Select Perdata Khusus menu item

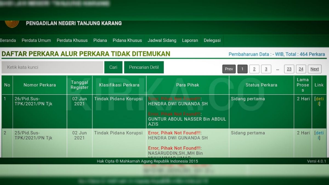pyautogui.click(x=72, y=40)
